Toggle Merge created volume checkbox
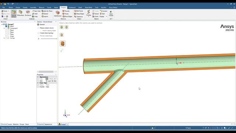This screenshot has width=236, height=133. [x=38, y=28]
